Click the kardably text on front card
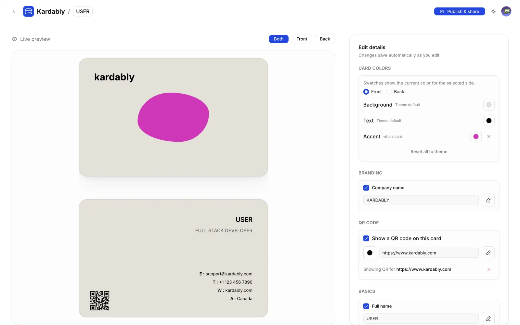 pos(114,77)
